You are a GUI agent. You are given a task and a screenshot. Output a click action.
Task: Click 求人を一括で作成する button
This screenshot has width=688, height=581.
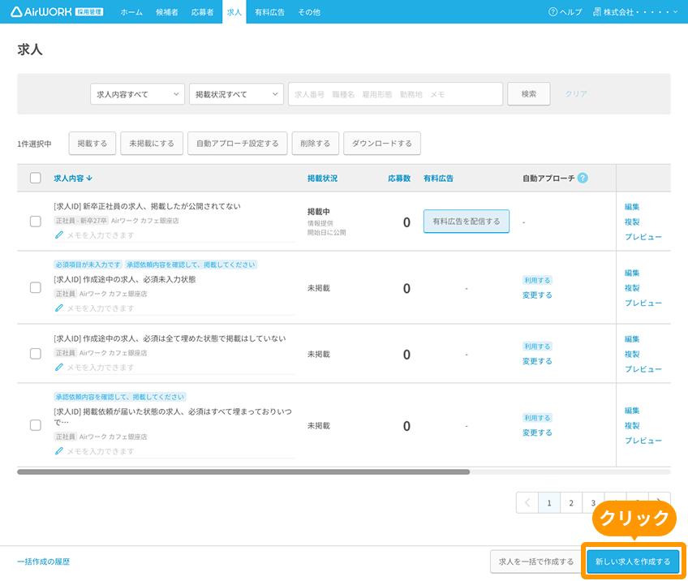(536, 562)
